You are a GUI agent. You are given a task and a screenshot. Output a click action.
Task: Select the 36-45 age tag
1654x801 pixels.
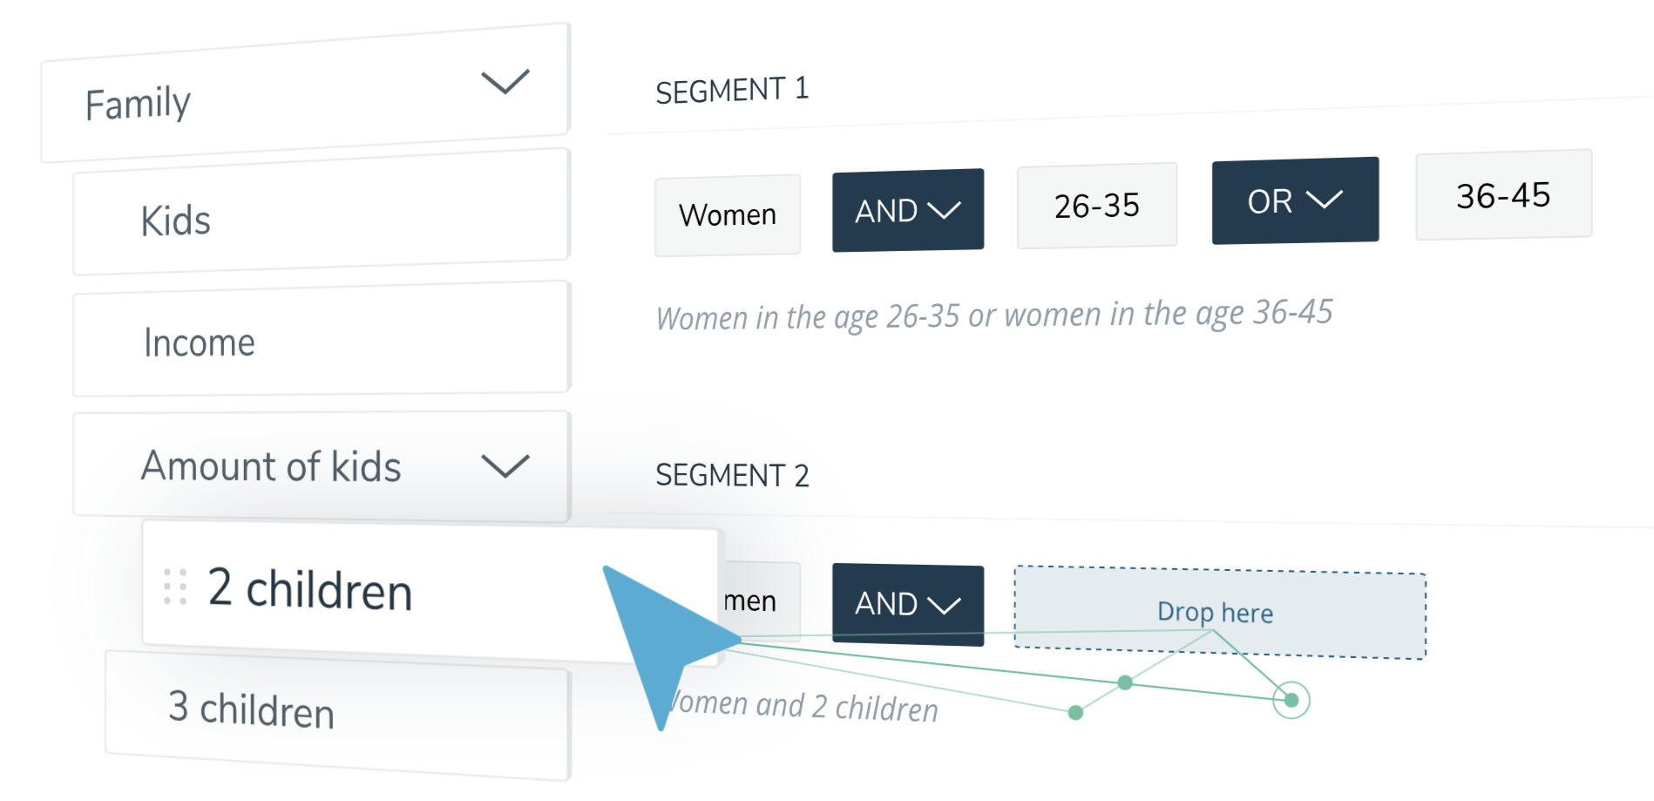pyautogui.click(x=1503, y=195)
